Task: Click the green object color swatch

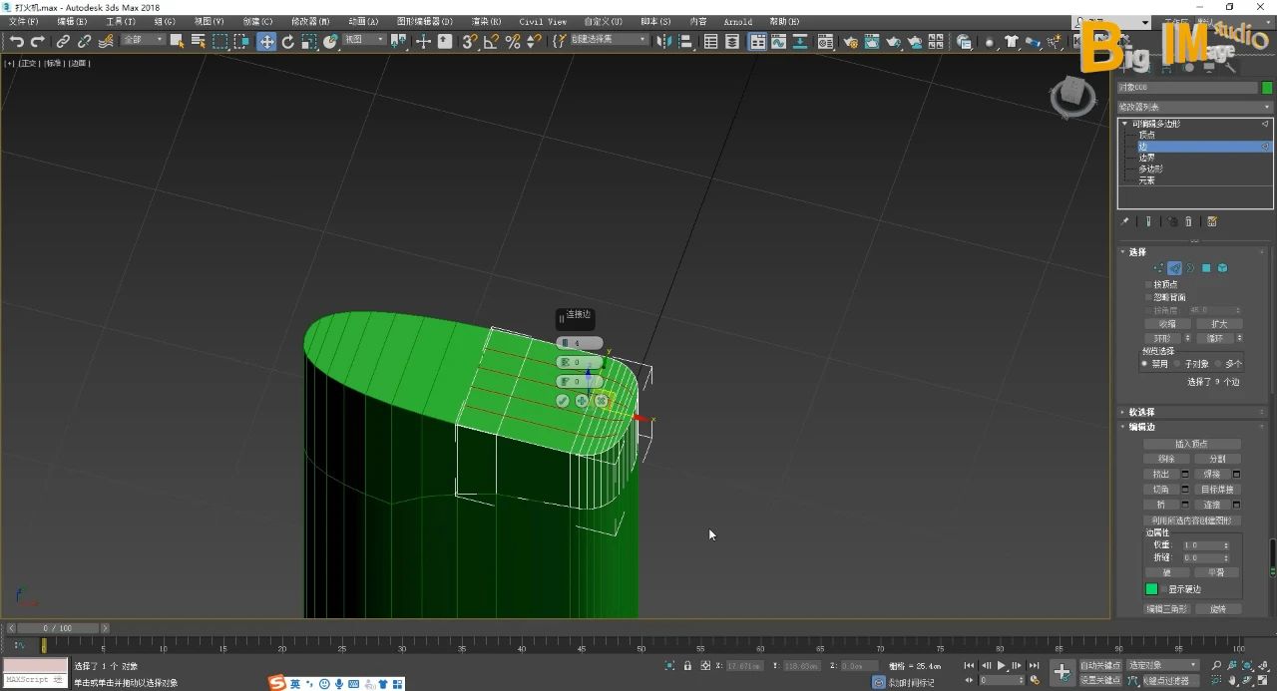Action: [x=1267, y=88]
